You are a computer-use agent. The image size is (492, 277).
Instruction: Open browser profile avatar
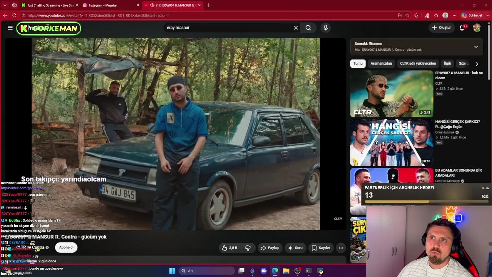(445, 15)
